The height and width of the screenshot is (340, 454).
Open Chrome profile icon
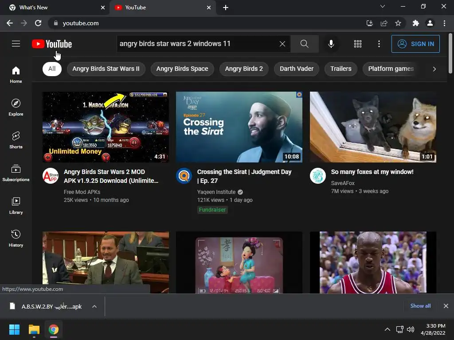click(430, 23)
